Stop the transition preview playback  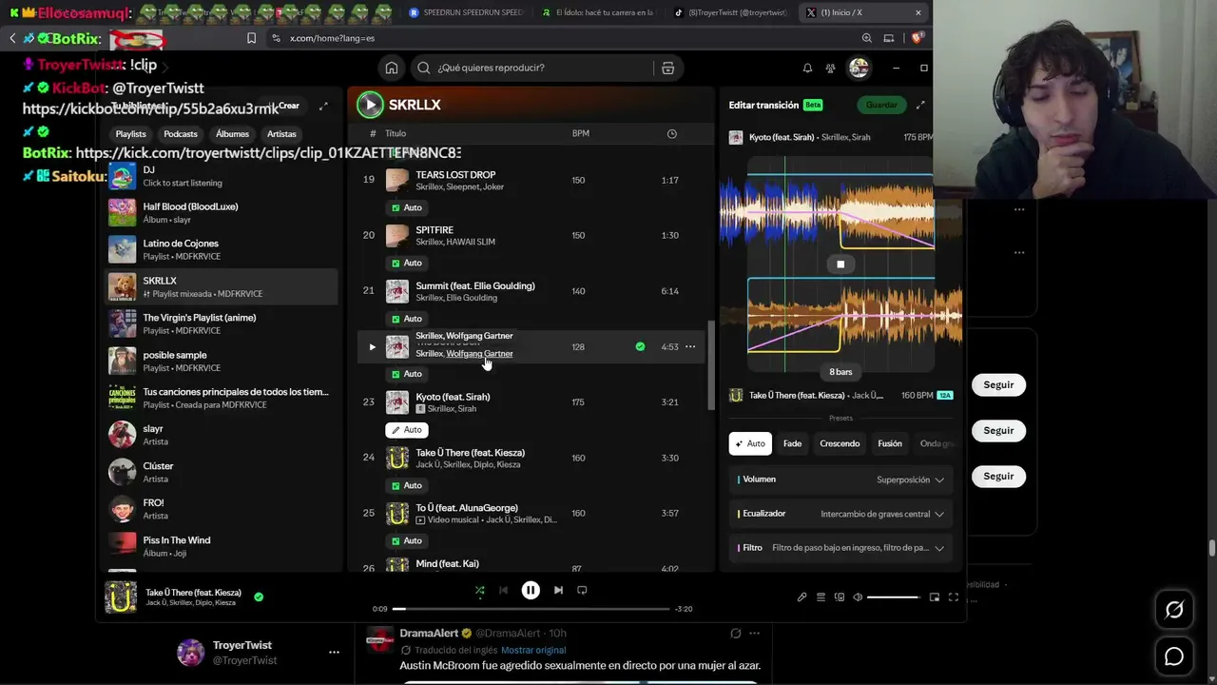point(840,264)
